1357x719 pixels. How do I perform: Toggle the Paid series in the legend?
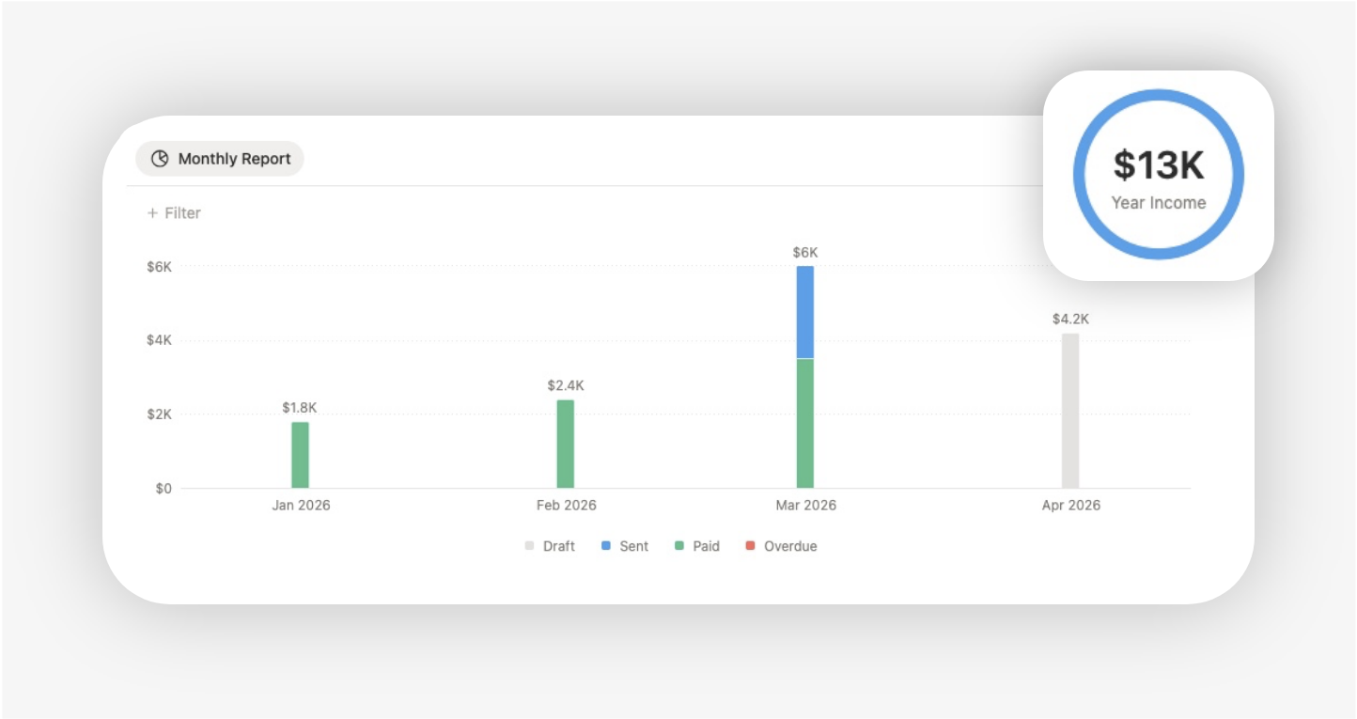706,546
